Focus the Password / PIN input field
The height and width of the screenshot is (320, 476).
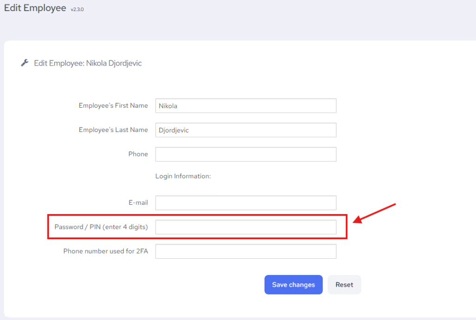(x=245, y=227)
